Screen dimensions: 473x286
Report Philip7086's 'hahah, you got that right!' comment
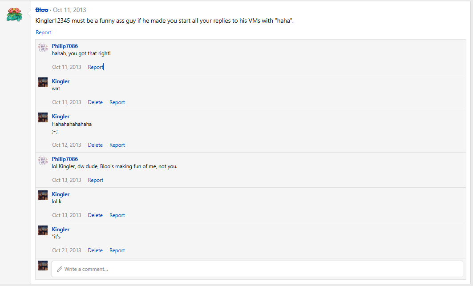96,67
